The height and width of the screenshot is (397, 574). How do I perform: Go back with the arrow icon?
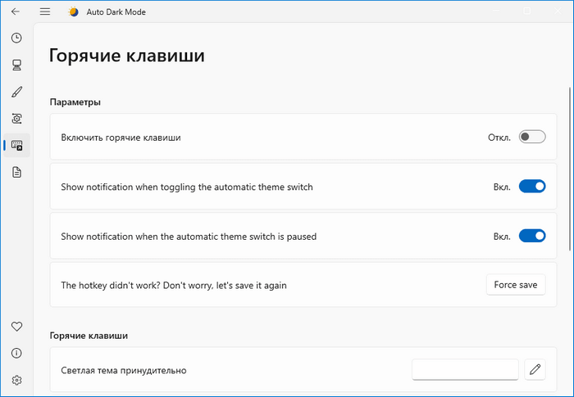point(16,11)
